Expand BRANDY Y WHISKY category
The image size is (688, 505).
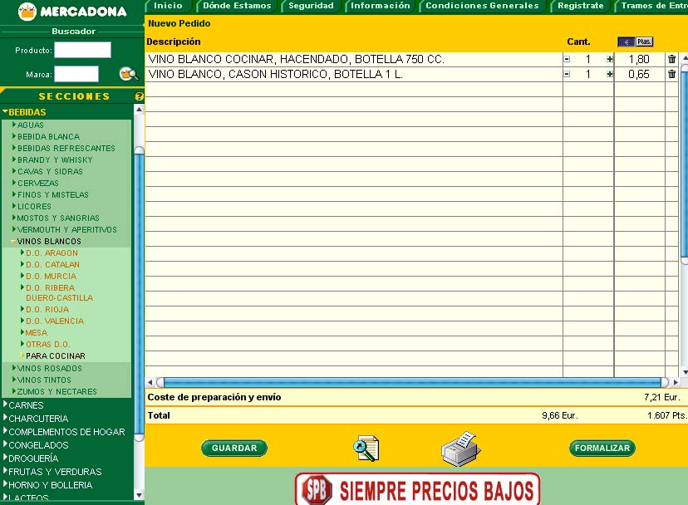coord(52,159)
